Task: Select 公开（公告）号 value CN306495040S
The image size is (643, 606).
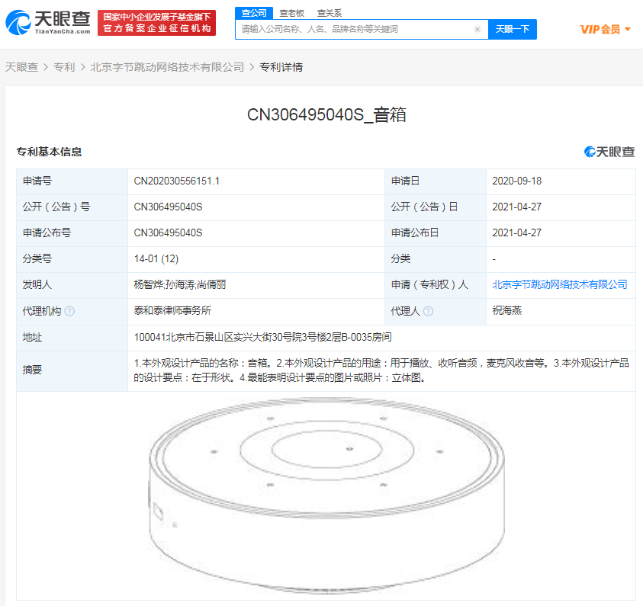Action: click(168, 207)
